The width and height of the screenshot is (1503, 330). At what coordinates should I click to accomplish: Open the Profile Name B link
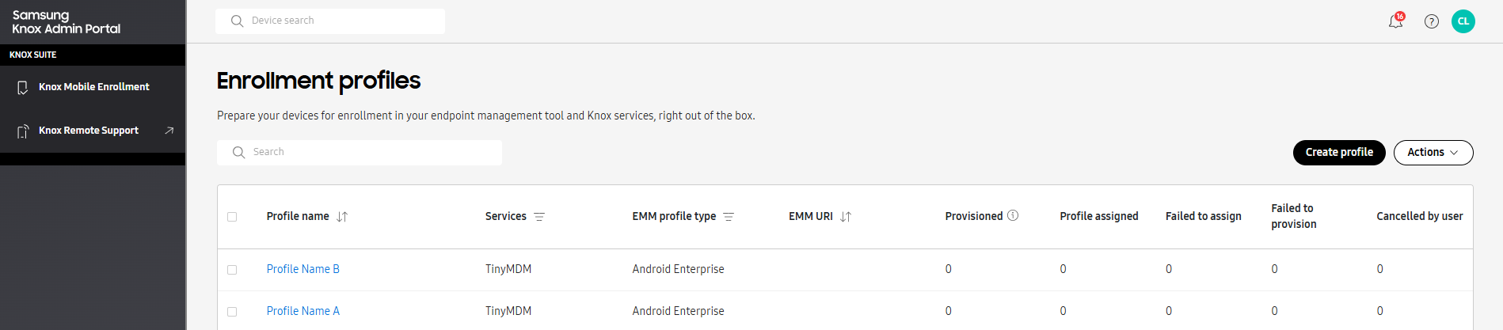pos(303,269)
